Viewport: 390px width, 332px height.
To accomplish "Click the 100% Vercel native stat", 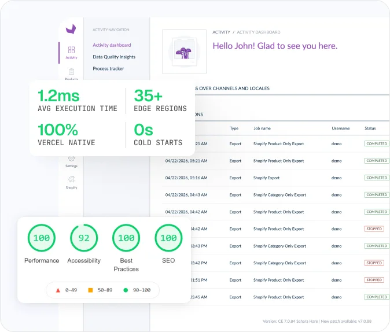I will [67, 135].
